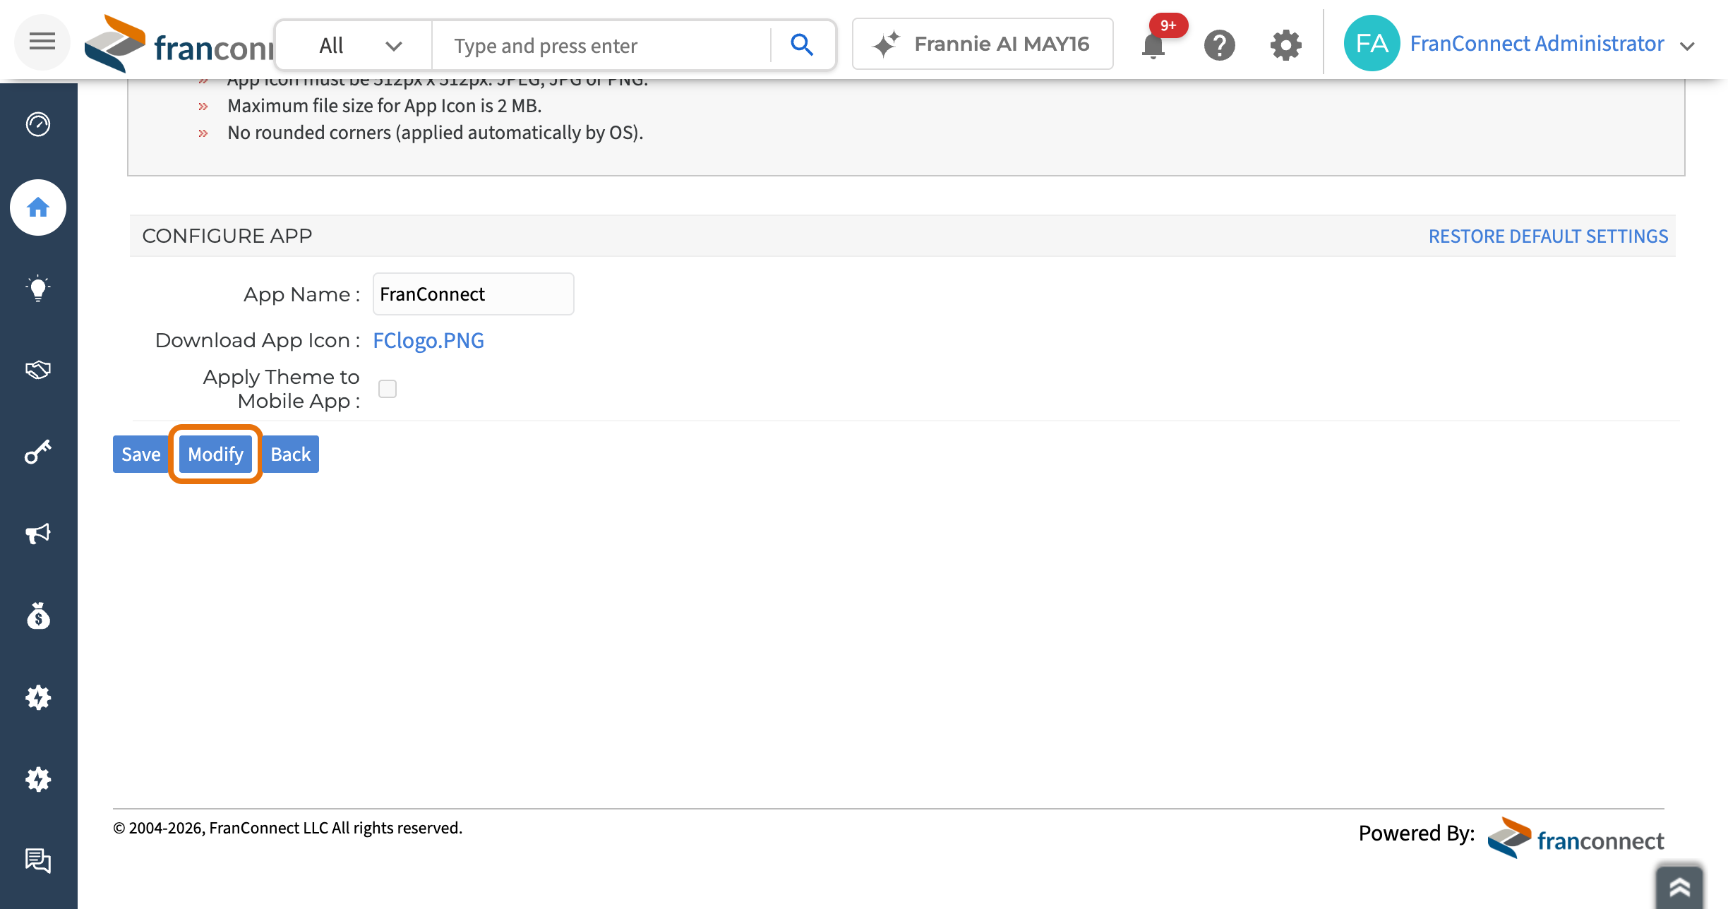Viewport: 1728px width, 909px height.
Task: Open the lower gear badge sidebar icon
Action: point(38,779)
